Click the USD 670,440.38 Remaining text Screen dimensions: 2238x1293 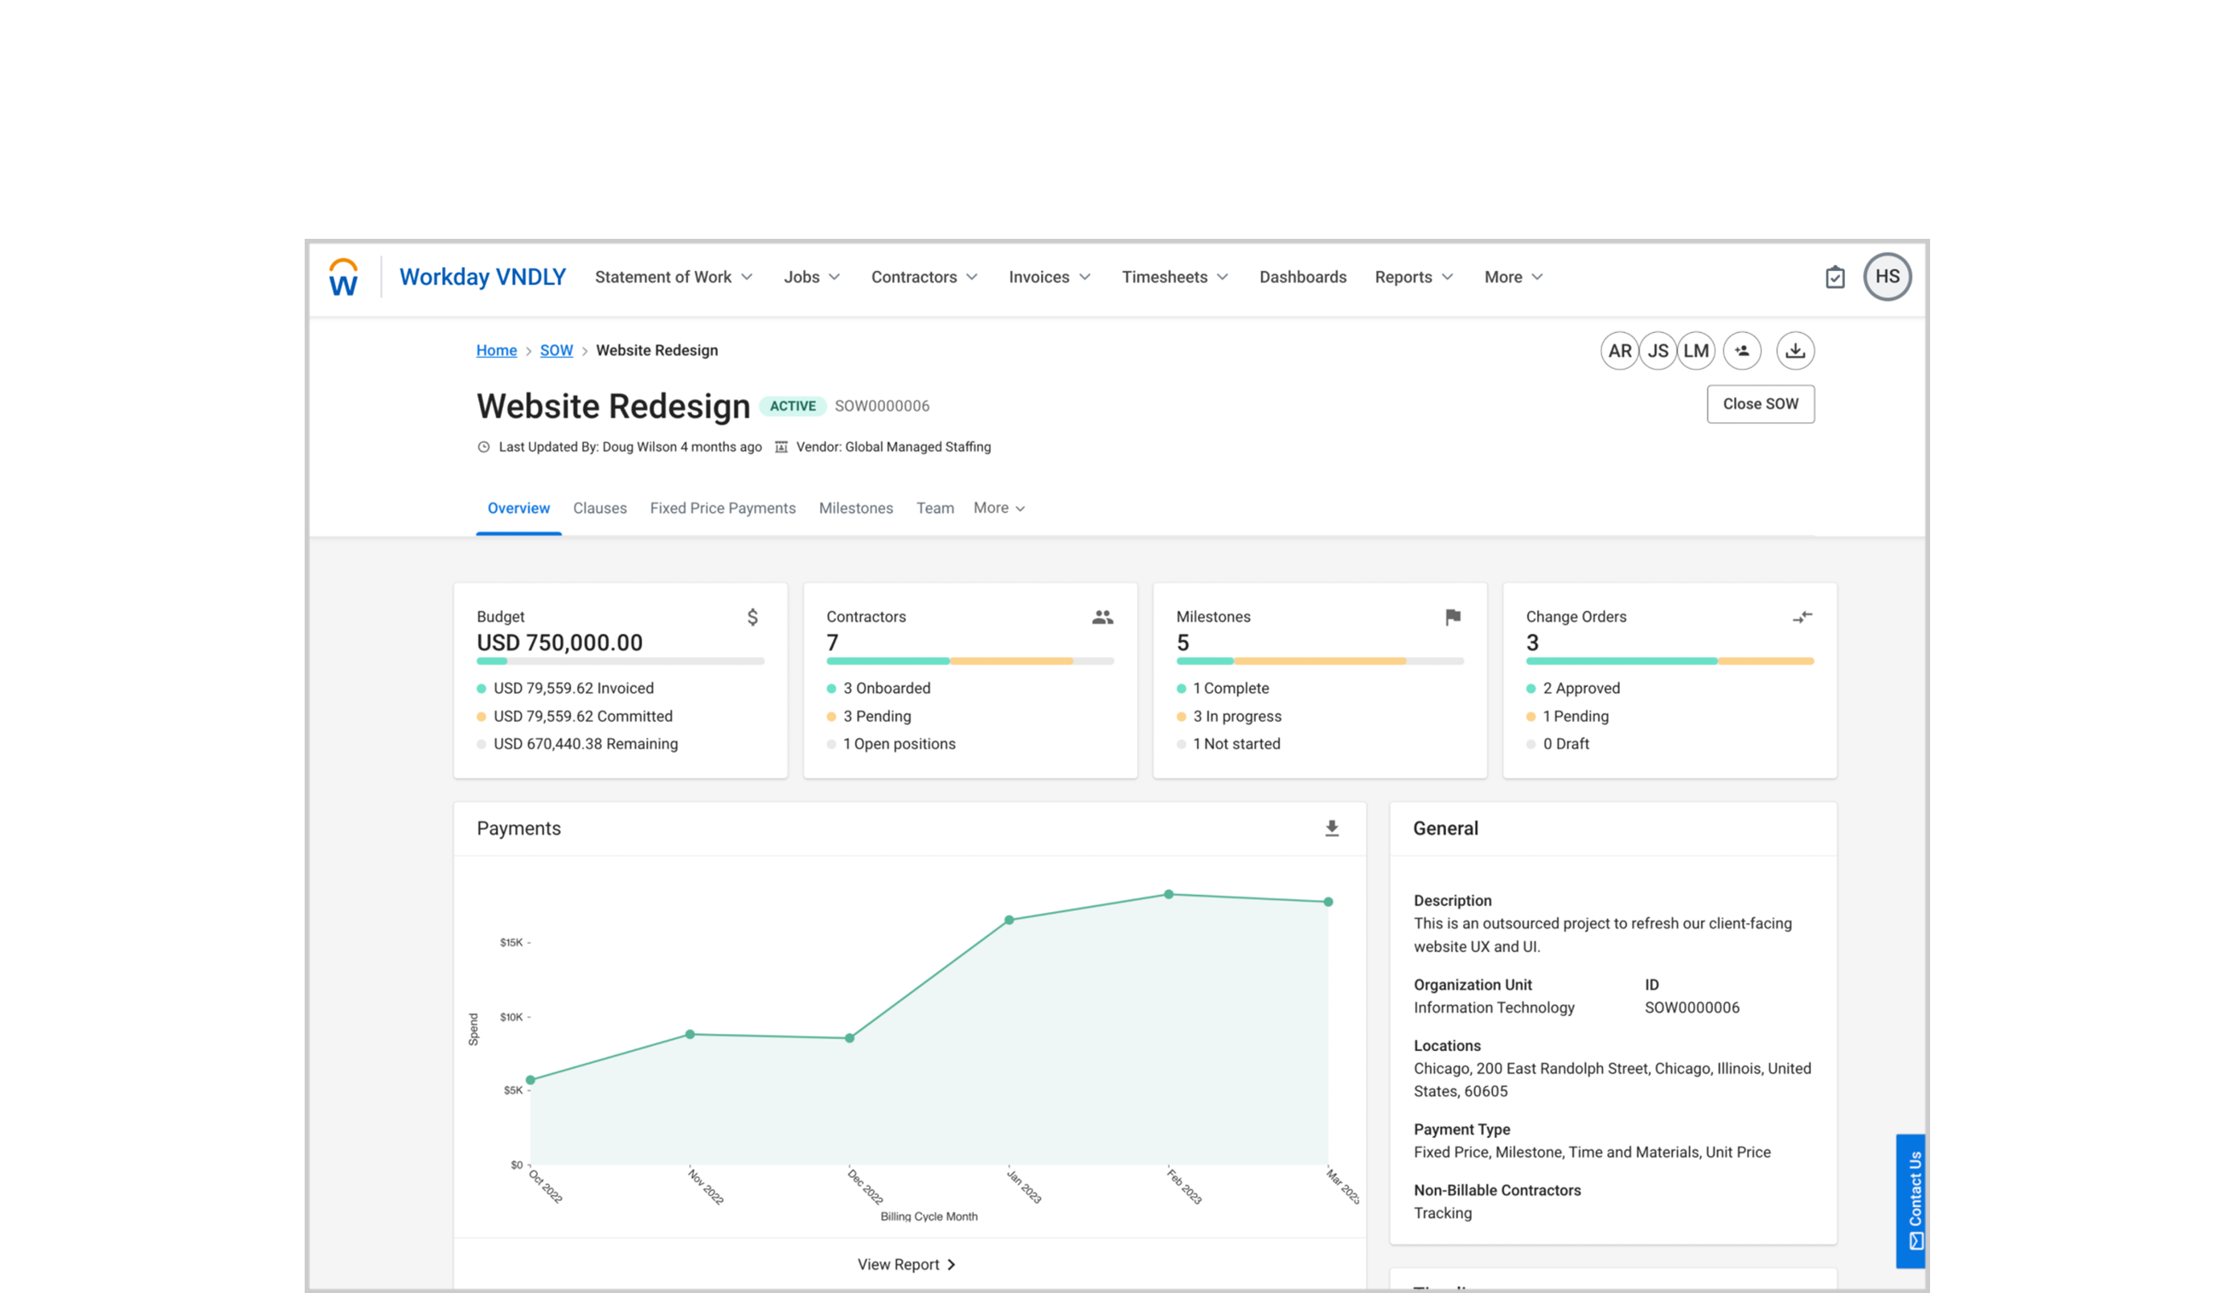585,743
